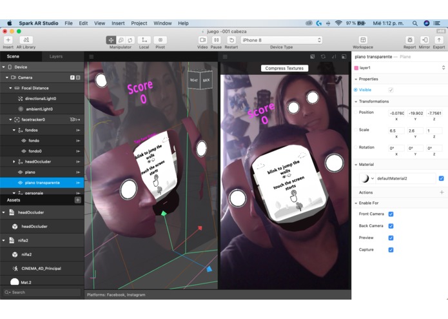Viewport: 448px width, 319px height.
Task: Select the plano object row
Action: [42, 172]
